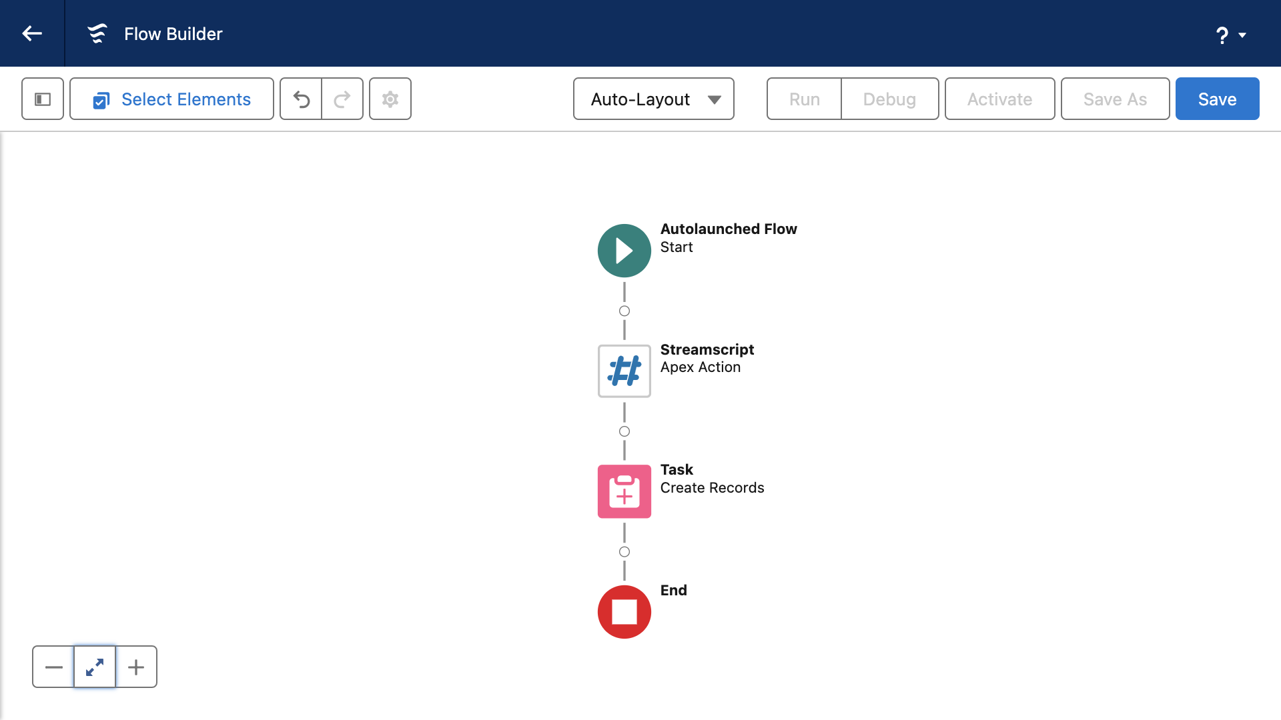Toggle the left toolbox panel
1281x720 pixels.
pyautogui.click(x=43, y=99)
